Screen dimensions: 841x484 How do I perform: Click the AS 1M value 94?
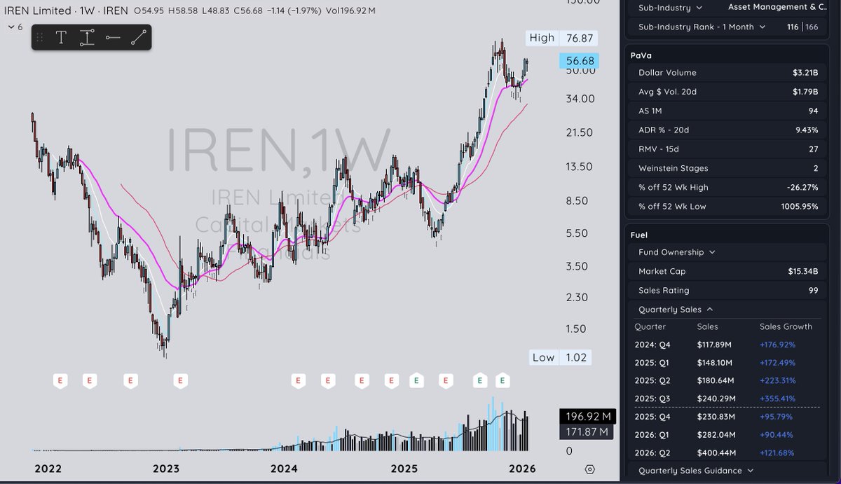[813, 111]
